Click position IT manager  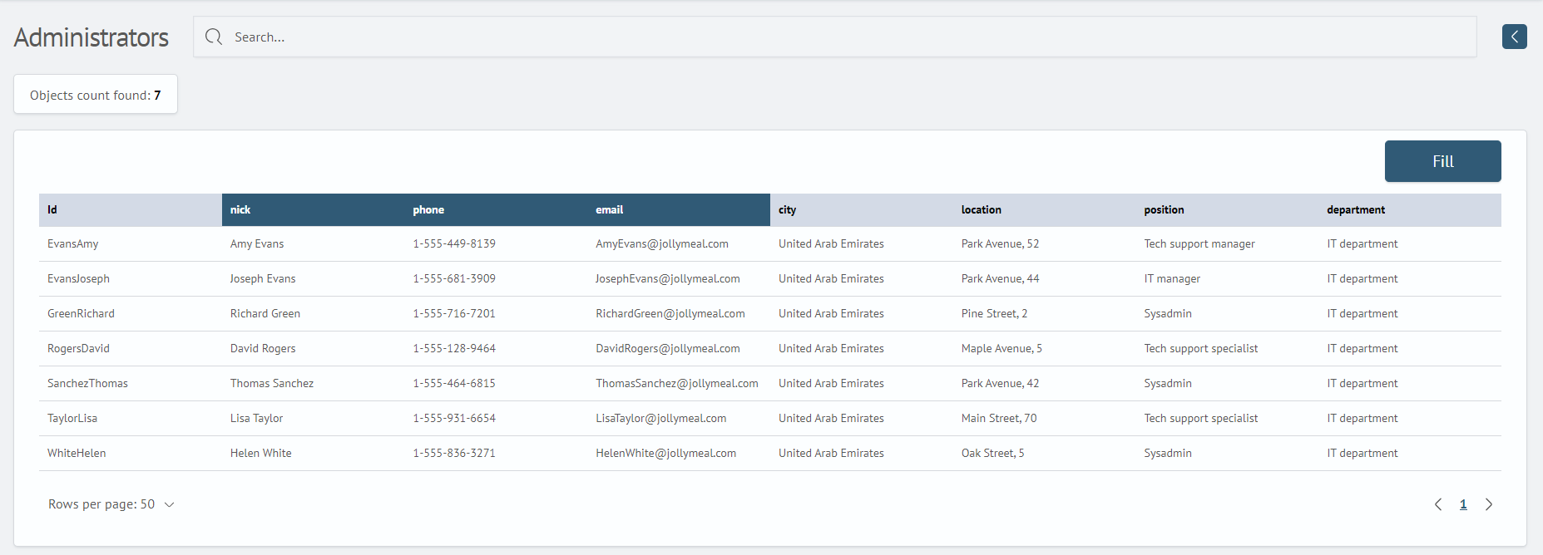click(1172, 278)
